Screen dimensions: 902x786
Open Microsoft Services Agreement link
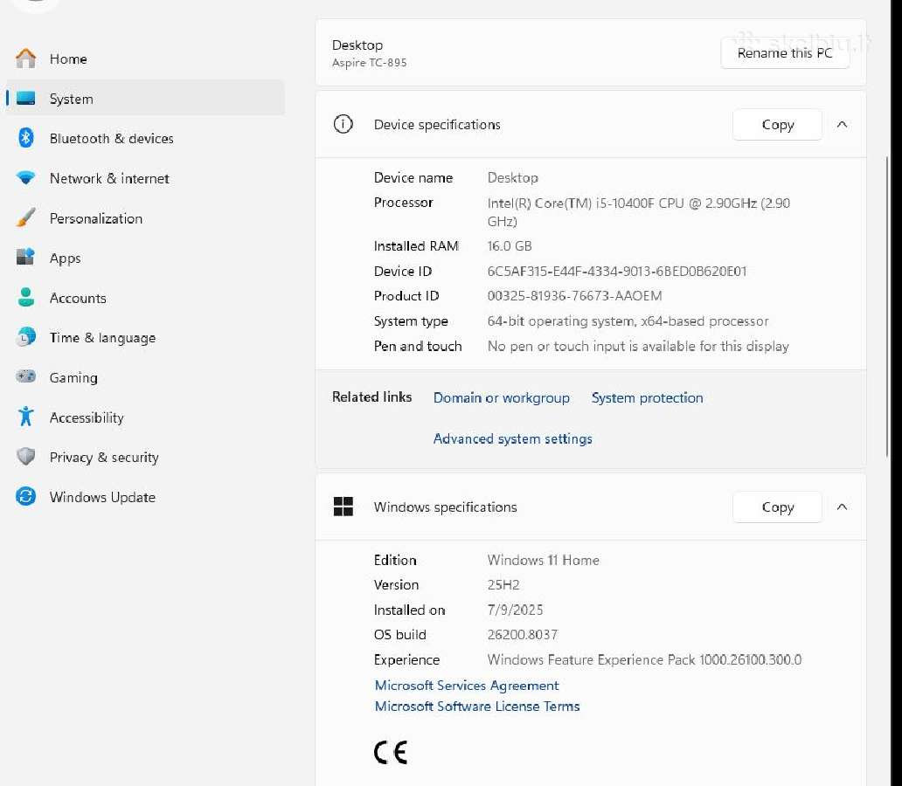tap(467, 686)
